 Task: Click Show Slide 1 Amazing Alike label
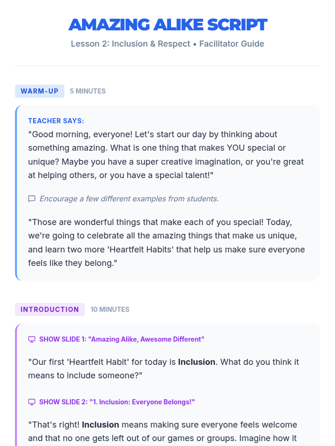[121, 339]
